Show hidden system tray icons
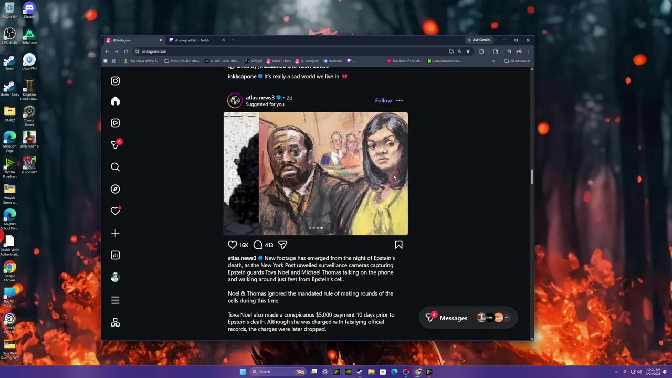Screen dimensions: 672x378 (x=617, y=372)
